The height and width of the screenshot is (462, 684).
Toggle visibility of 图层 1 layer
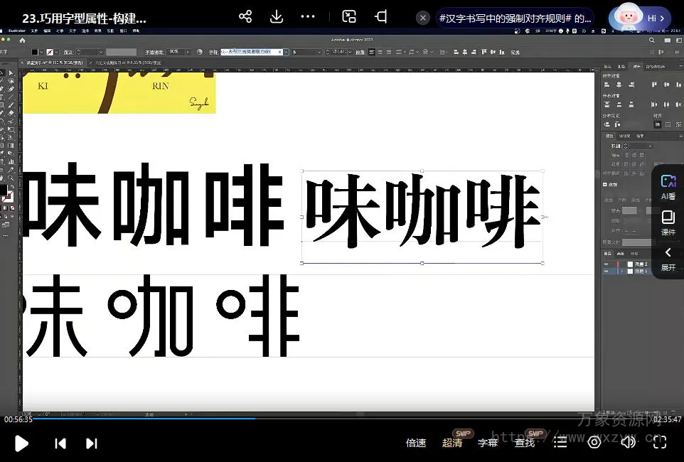click(606, 272)
